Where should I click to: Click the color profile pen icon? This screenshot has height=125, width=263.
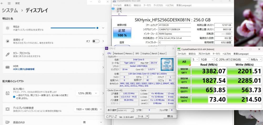tap(8, 55)
